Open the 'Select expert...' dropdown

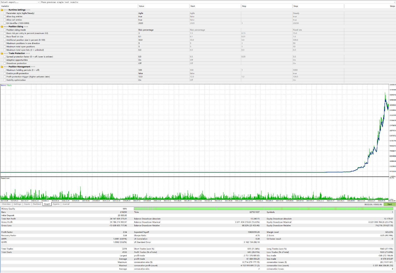point(20,2)
